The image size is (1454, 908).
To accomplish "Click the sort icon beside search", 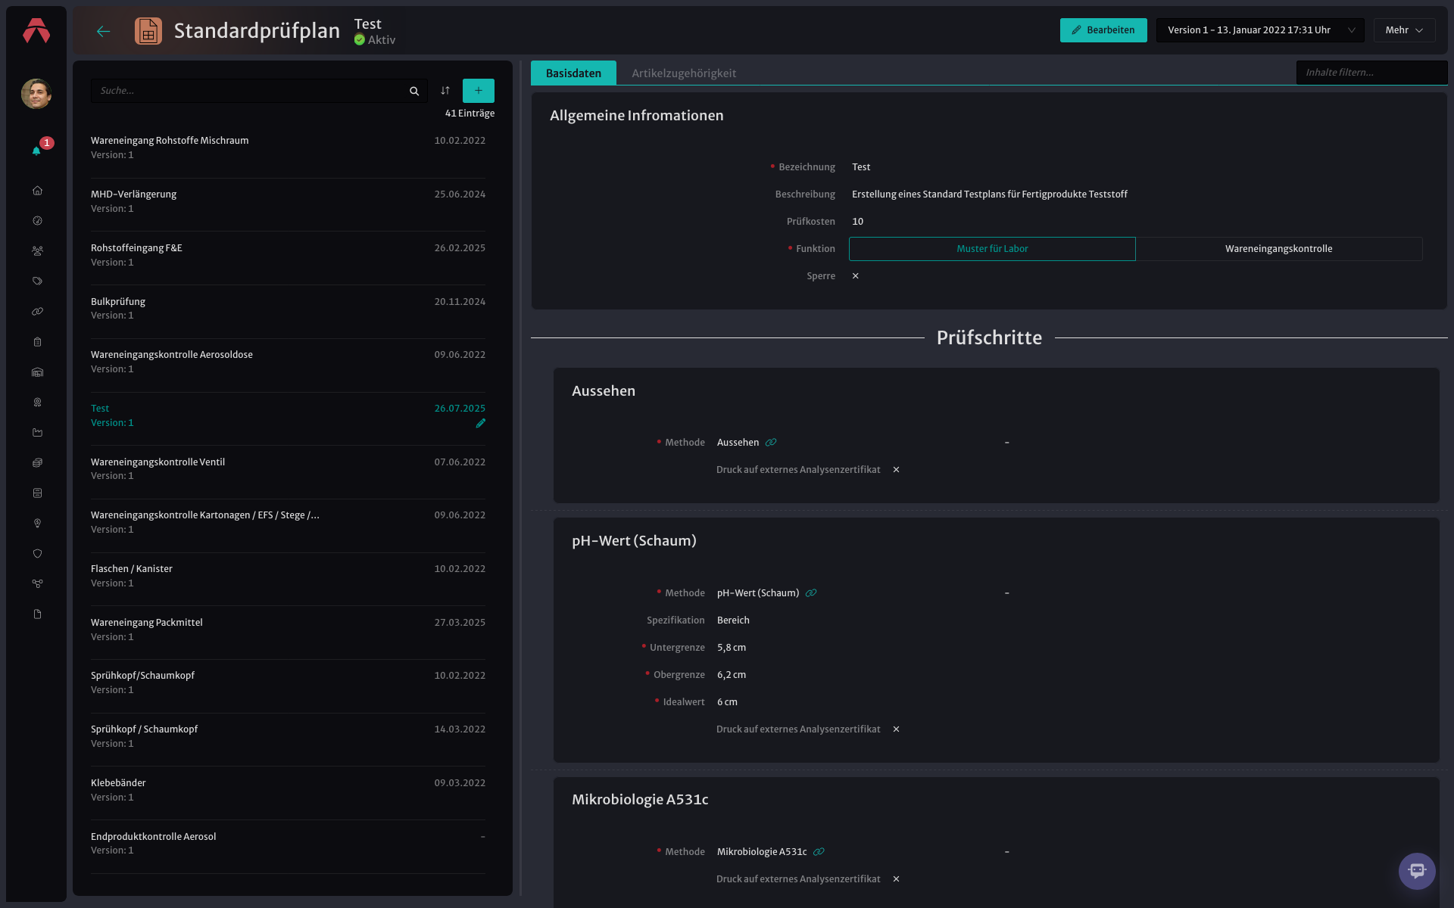I will pyautogui.click(x=445, y=91).
